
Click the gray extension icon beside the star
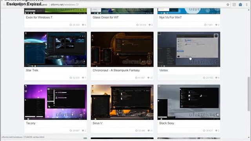click(x=234, y=5)
